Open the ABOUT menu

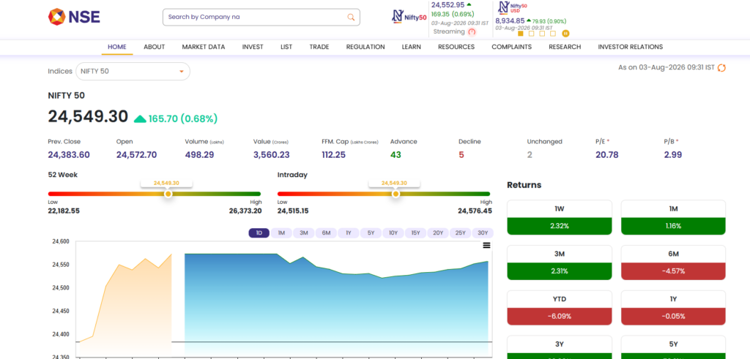(154, 47)
